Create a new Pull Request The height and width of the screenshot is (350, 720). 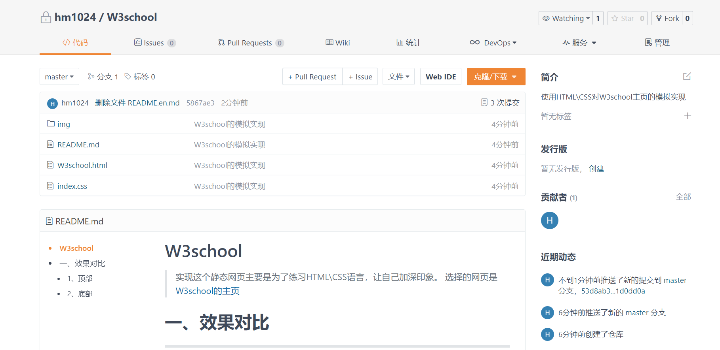[x=312, y=77]
